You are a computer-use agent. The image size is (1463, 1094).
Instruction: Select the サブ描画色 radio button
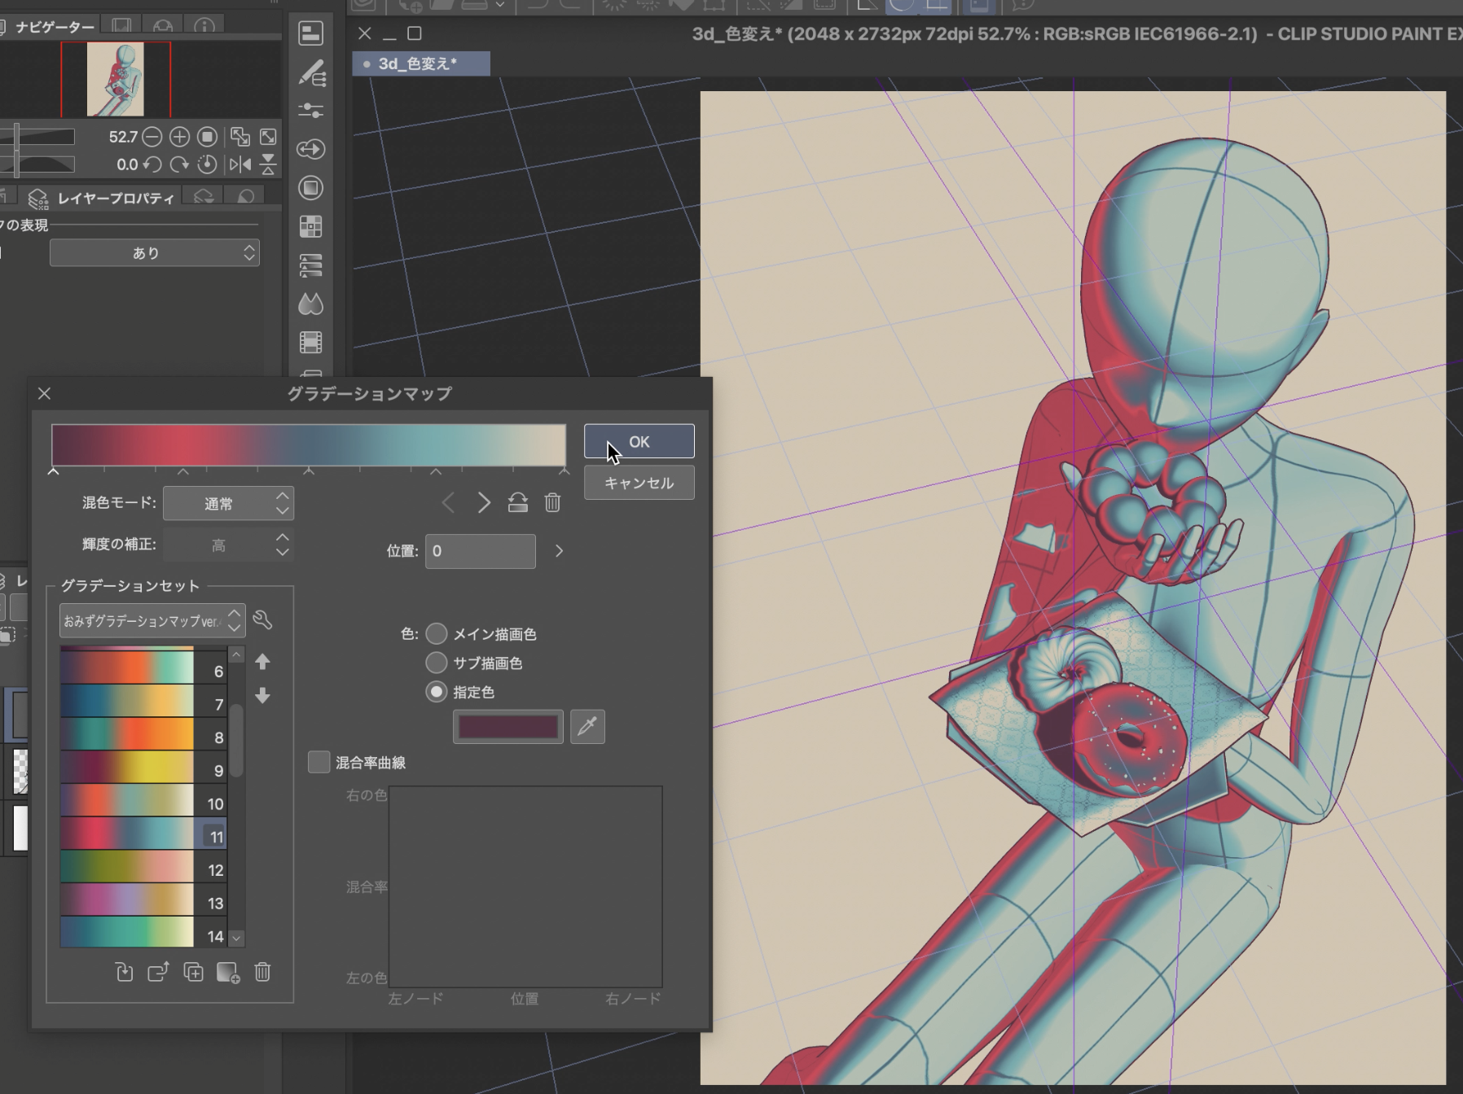click(x=437, y=663)
